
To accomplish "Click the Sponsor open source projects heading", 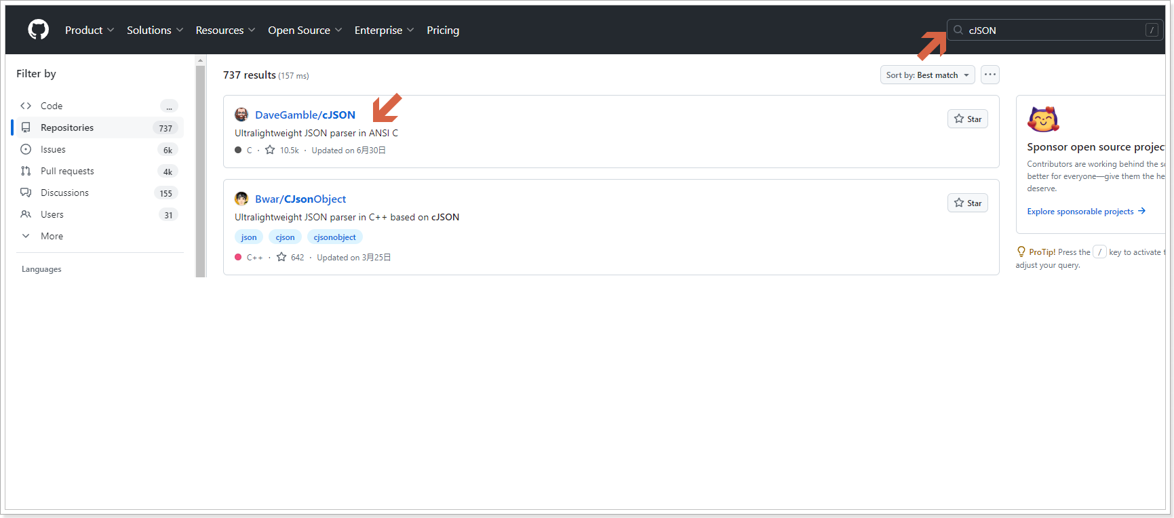I will (x=1095, y=146).
